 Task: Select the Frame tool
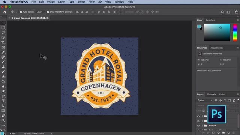3,47
